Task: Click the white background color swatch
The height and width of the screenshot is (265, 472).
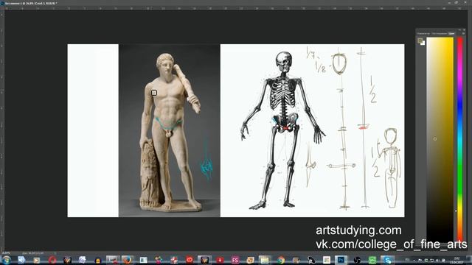Action: point(423,43)
